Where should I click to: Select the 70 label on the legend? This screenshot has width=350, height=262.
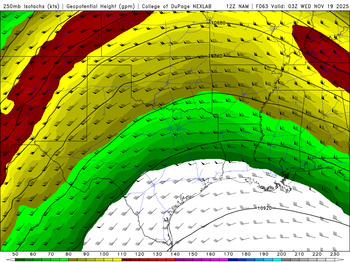(51, 254)
